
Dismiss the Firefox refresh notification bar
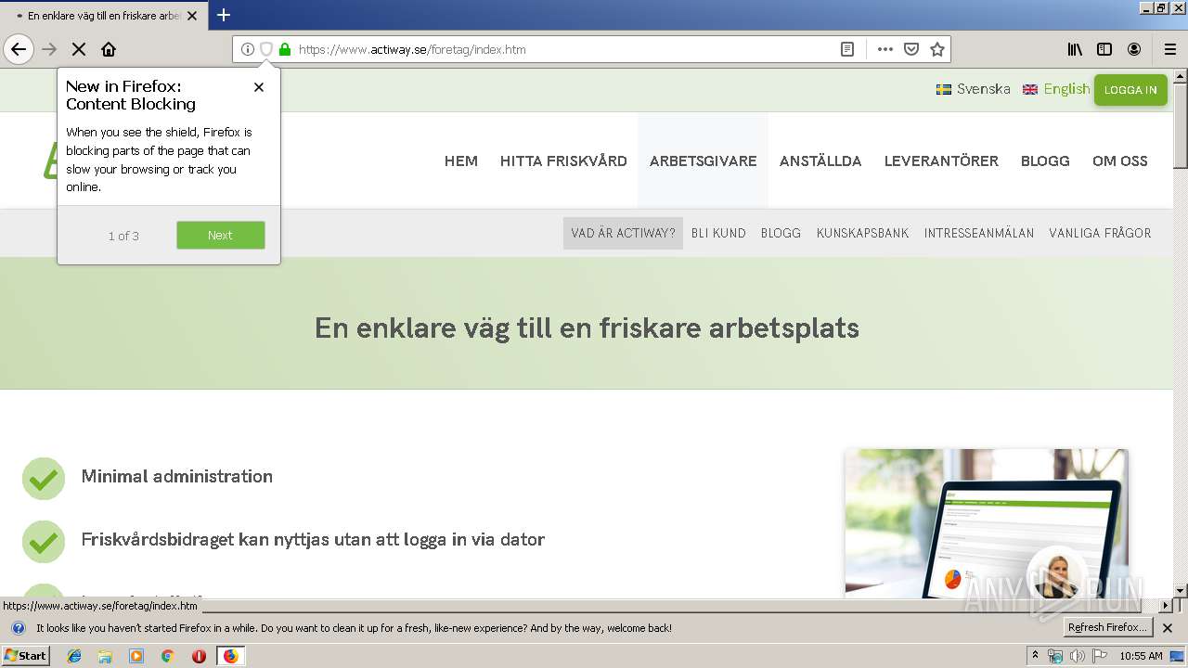click(x=1168, y=628)
